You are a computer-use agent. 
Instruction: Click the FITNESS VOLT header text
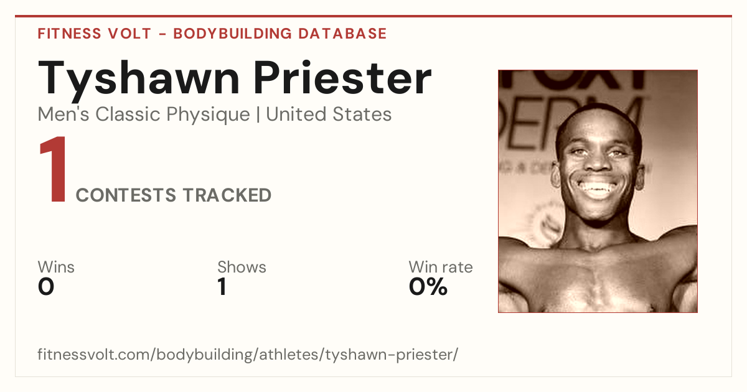pyautogui.click(x=94, y=34)
